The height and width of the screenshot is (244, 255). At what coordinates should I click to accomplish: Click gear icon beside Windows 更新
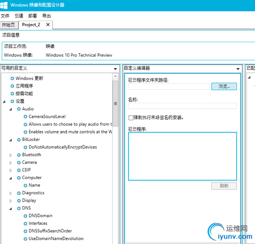click(x=12, y=78)
